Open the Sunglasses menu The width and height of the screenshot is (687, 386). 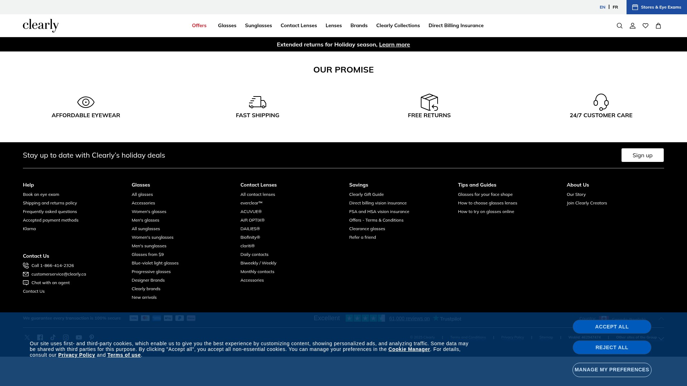(x=258, y=26)
